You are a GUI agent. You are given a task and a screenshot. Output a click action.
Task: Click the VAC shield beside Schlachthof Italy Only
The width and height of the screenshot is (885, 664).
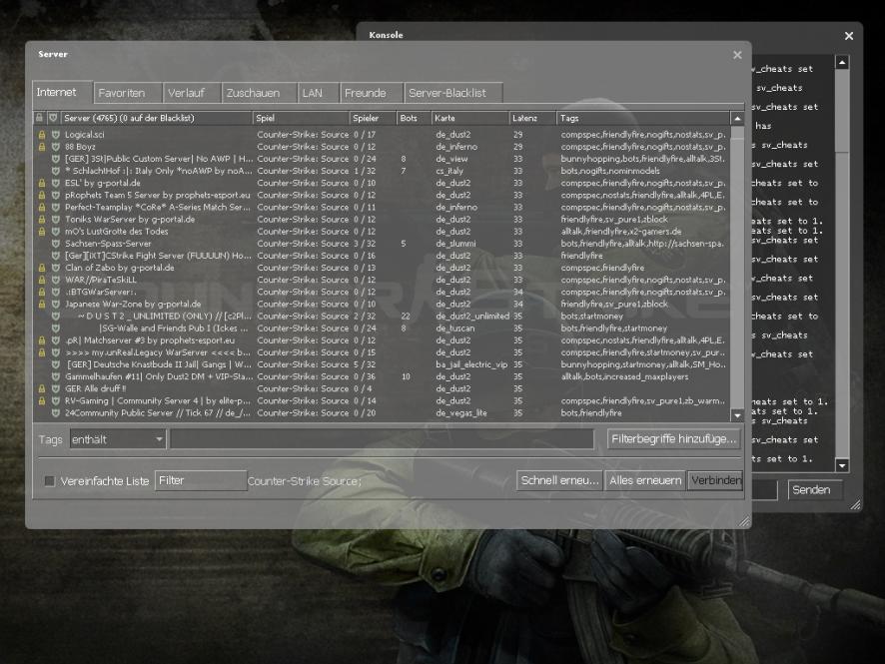click(55, 171)
